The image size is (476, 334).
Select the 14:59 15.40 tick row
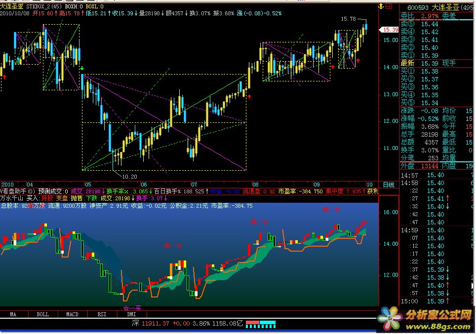click(x=437, y=230)
